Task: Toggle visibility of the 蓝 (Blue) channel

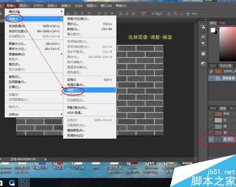Action: pyautogui.click(x=211, y=133)
